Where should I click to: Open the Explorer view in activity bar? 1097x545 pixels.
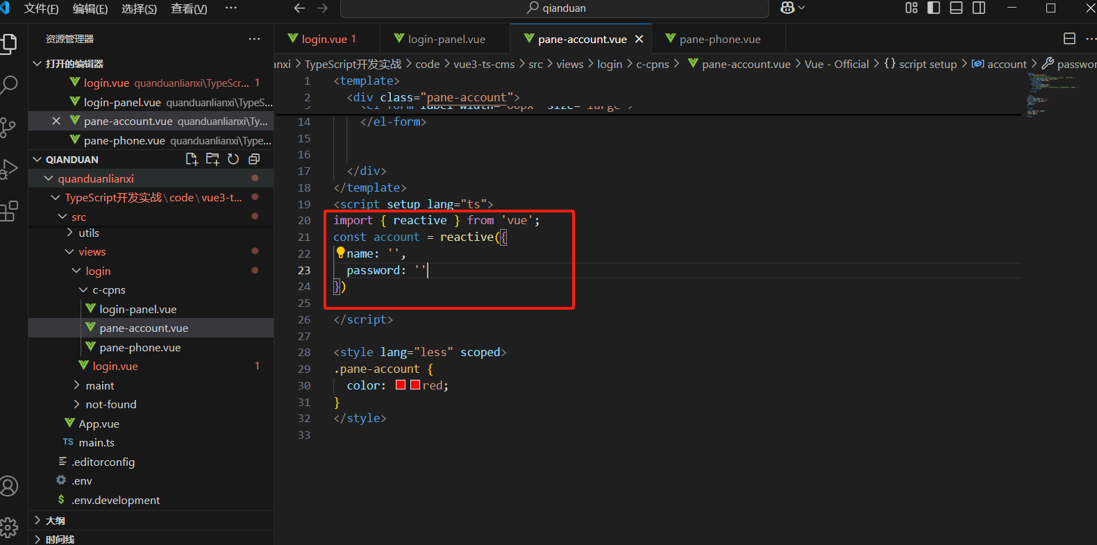[9, 43]
